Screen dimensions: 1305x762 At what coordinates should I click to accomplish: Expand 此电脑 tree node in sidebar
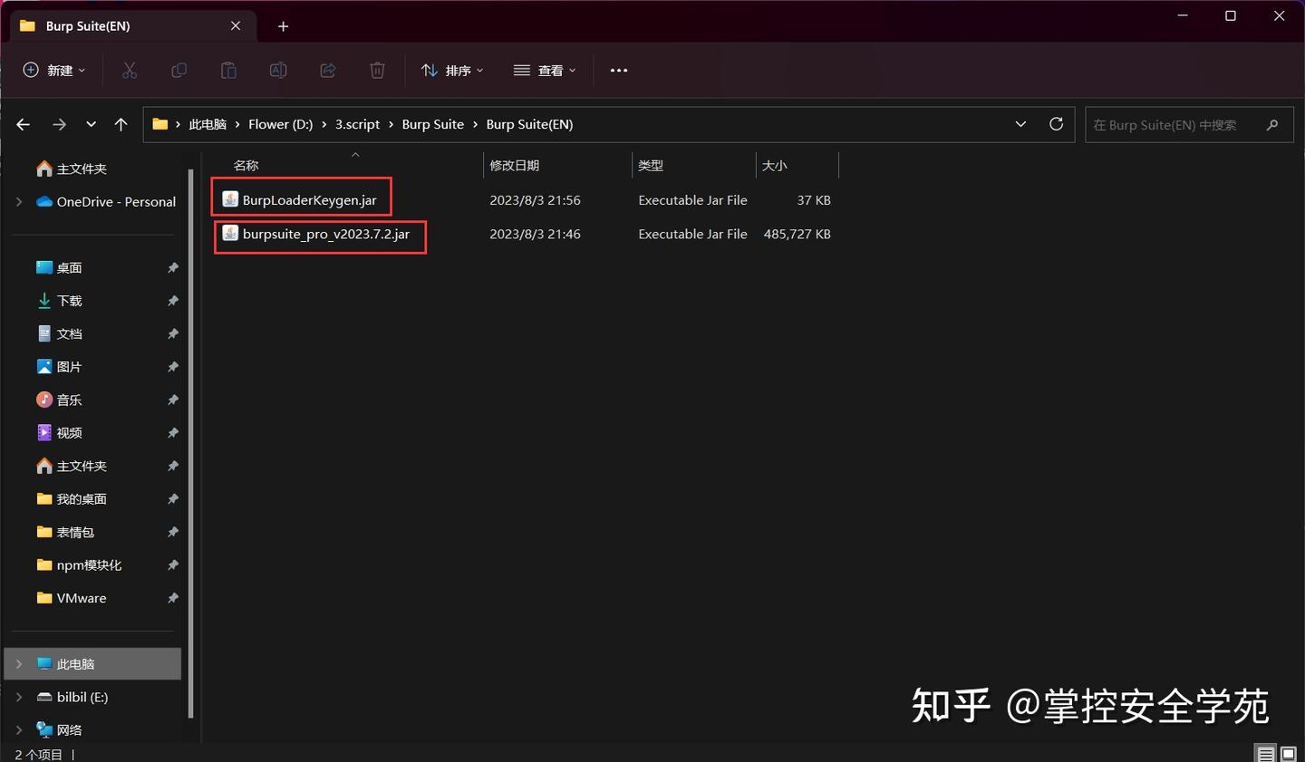click(19, 664)
